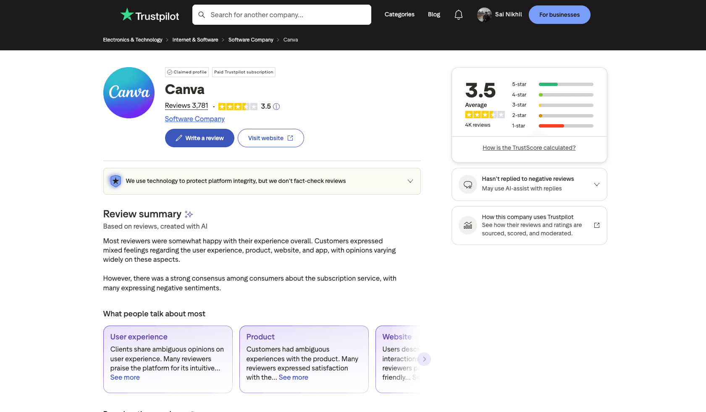Open the Categories menu
This screenshot has height=412, width=706.
coord(399,14)
